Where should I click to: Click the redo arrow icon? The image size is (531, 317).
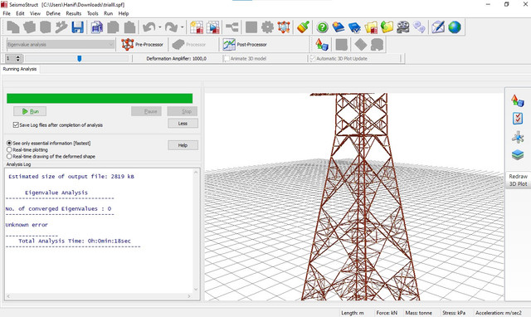(x=172, y=27)
